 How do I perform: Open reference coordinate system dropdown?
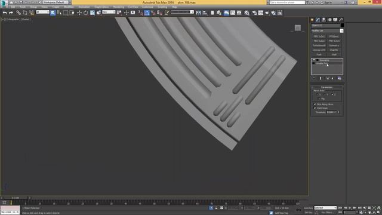[109, 12]
